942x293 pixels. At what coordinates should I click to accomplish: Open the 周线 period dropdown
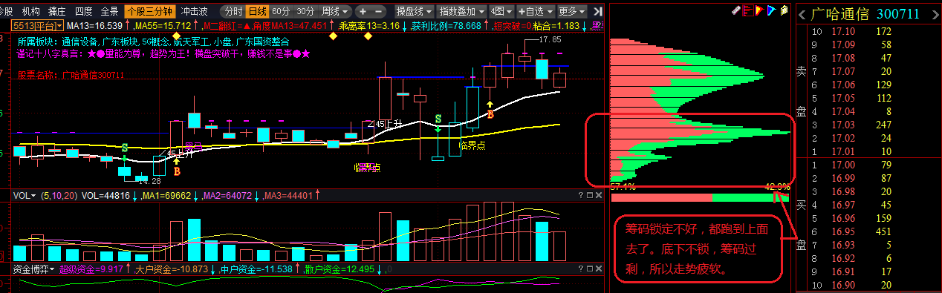[335, 11]
